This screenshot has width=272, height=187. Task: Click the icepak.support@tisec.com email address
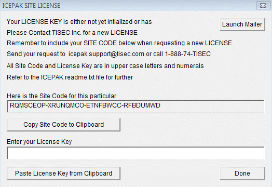point(106,54)
